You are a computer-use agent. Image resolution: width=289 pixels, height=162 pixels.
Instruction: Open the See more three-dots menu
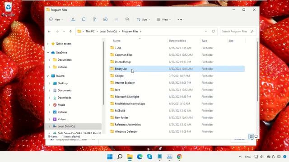point(180,19)
